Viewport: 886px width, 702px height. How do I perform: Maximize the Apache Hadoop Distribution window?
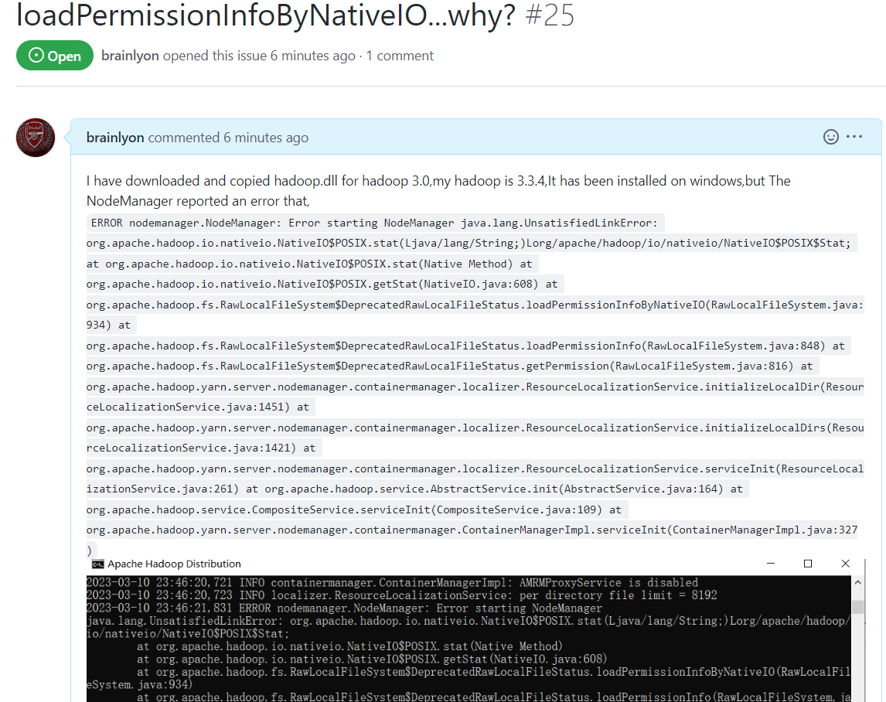[x=808, y=564]
